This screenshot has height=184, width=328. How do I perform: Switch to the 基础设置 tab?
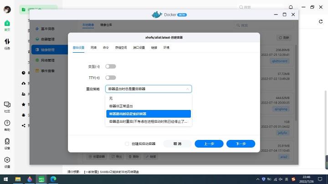[x=78, y=48]
